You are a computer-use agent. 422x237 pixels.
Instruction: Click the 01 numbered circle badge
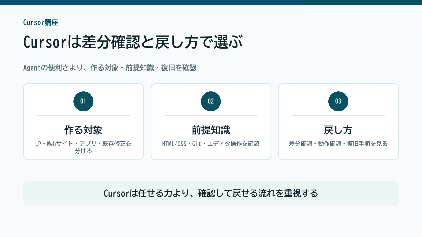tap(83, 101)
